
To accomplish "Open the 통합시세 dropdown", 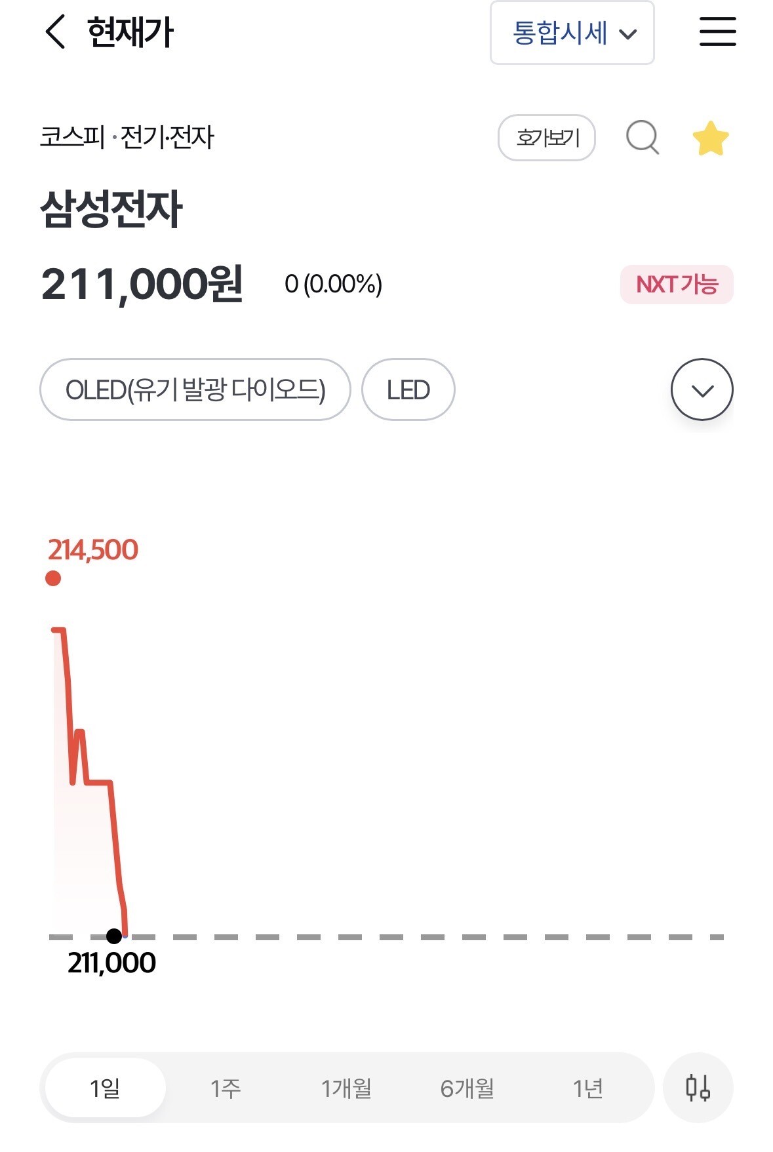I will [572, 33].
